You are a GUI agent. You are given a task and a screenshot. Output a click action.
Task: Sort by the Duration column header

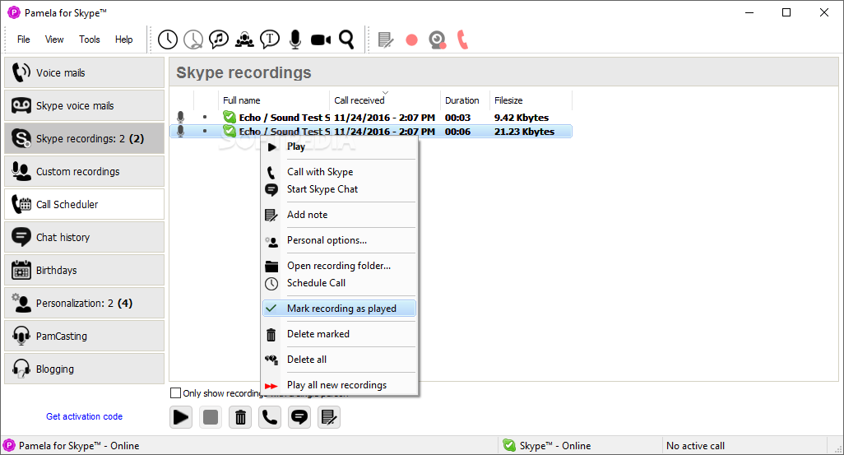[x=465, y=100]
